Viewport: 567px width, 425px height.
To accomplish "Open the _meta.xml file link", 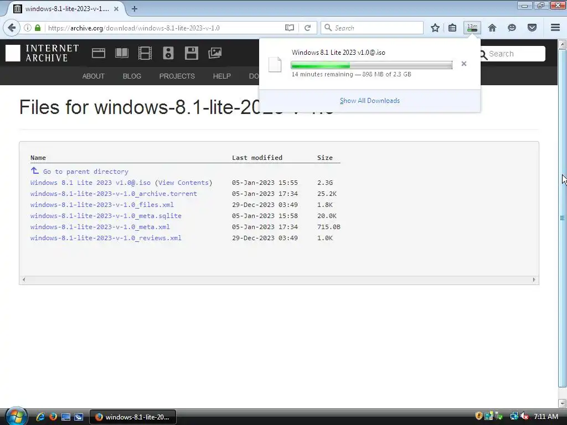I will 100,227.
